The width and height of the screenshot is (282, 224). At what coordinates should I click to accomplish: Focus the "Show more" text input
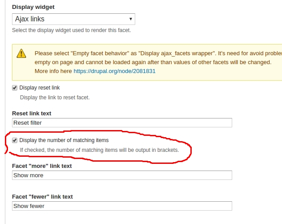[122, 175]
